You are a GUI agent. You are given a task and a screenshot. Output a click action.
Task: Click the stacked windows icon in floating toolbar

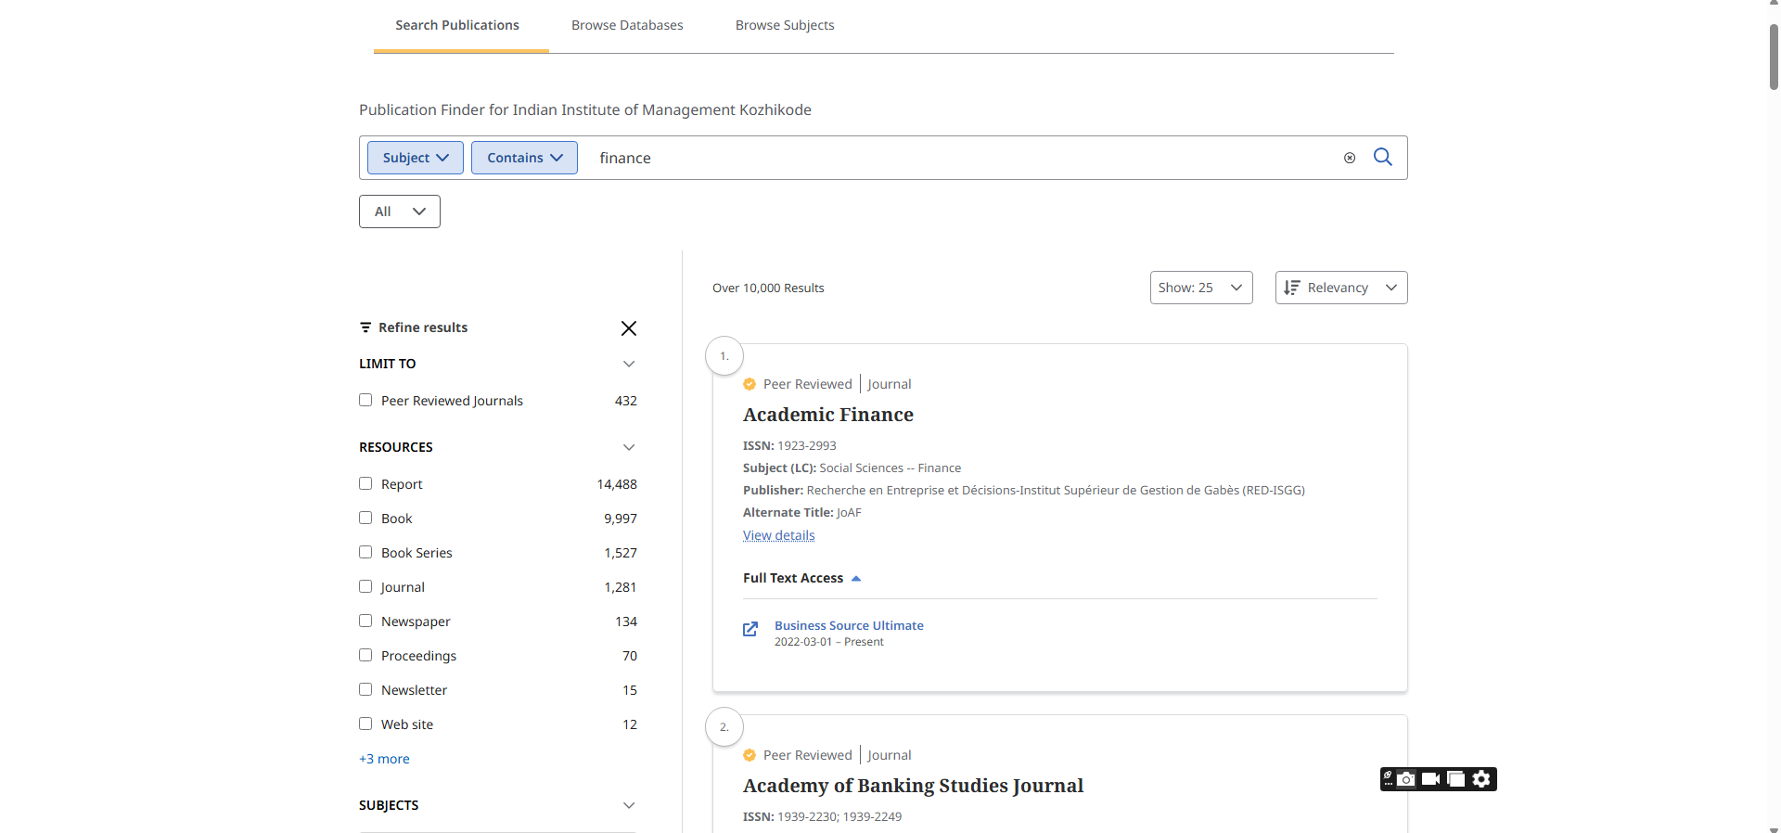(1456, 779)
